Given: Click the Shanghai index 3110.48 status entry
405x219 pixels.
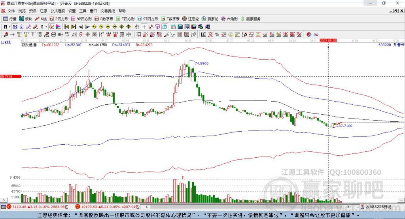Looking at the screenshot, I should [x=37, y=207].
